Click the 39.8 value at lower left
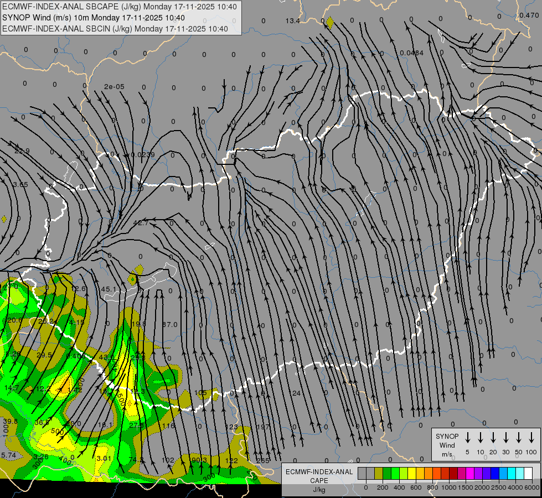 [11, 421]
